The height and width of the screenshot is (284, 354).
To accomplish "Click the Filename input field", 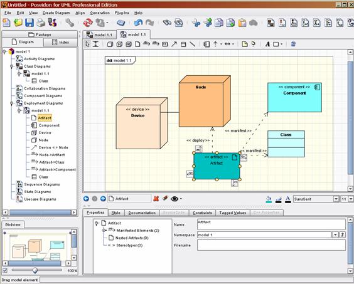I will point(271,245).
